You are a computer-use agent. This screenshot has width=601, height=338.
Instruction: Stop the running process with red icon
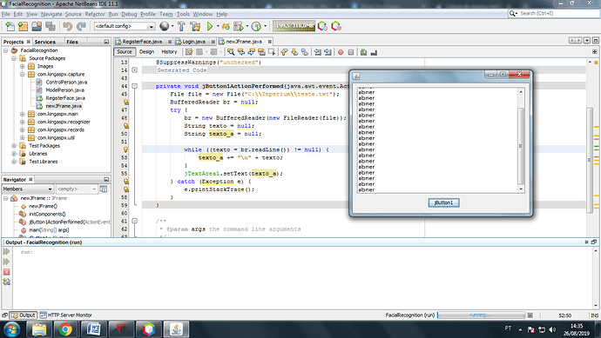pyautogui.click(x=6, y=272)
